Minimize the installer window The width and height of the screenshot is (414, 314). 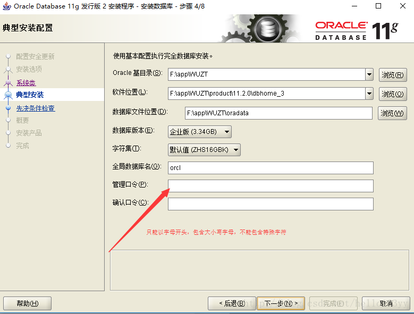pyautogui.click(x=354, y=6)
